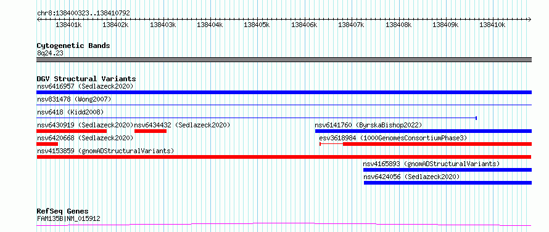549x232 pixels.
Task: Select the blue nsv6141760 variant bar
Action: (x=423, y=131)
